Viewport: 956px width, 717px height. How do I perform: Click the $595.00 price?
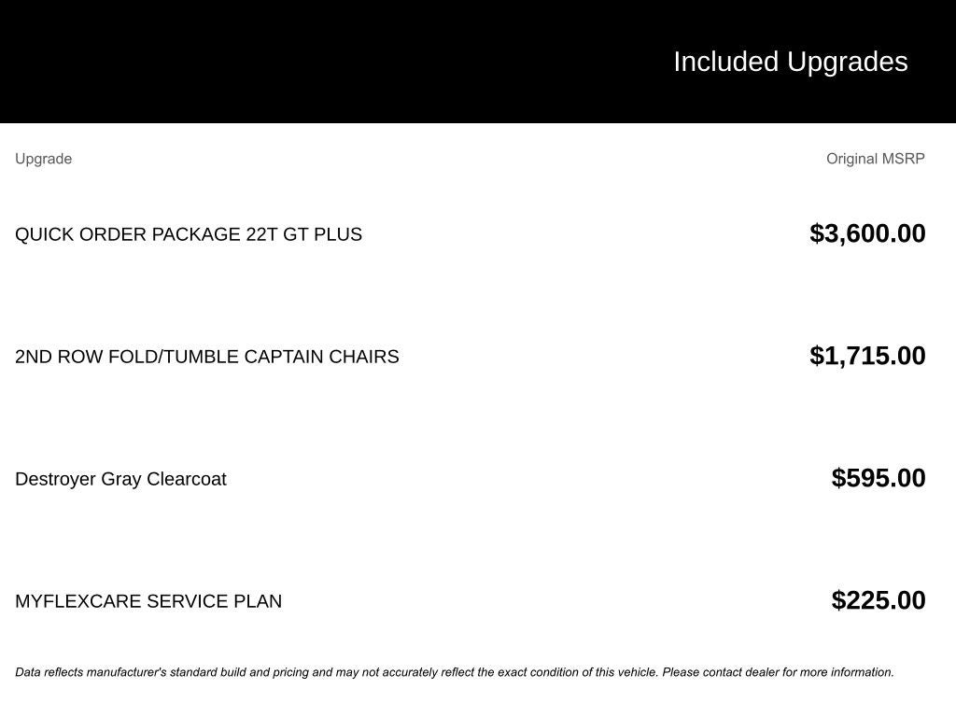point(878,478)
